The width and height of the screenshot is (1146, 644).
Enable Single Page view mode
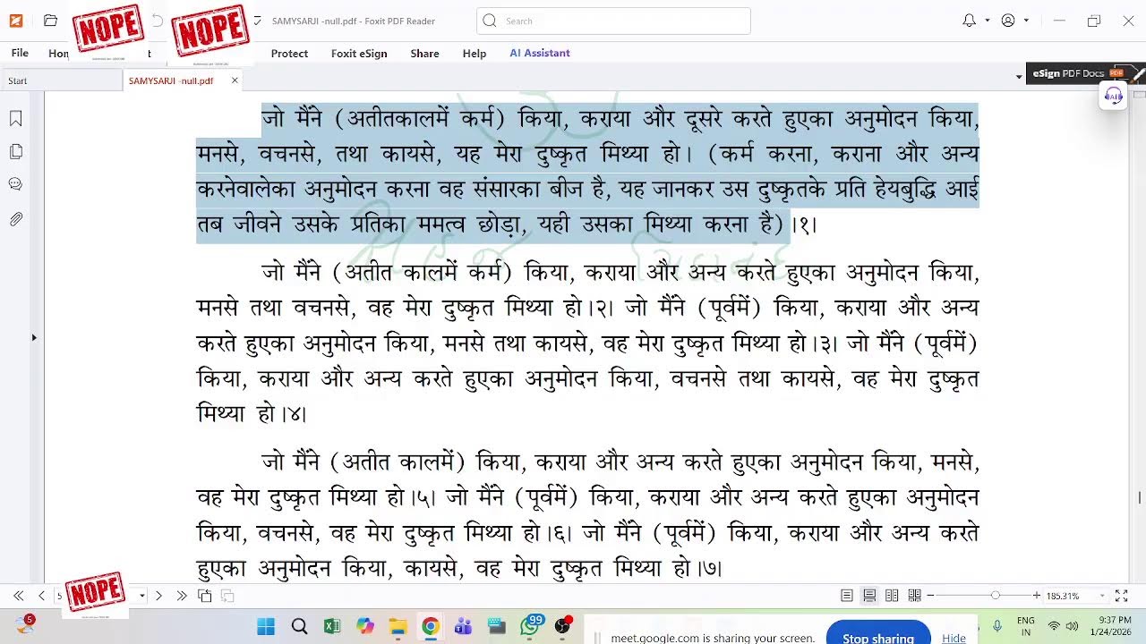pyautogui.click(x=847, y=596)
